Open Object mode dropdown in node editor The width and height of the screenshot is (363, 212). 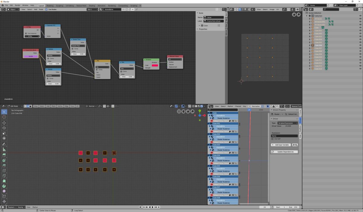(x=13, y=9)
